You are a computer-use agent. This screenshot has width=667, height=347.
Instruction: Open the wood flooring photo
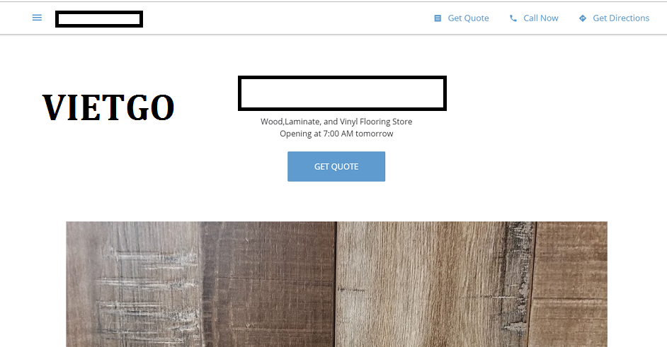[336, 284]
